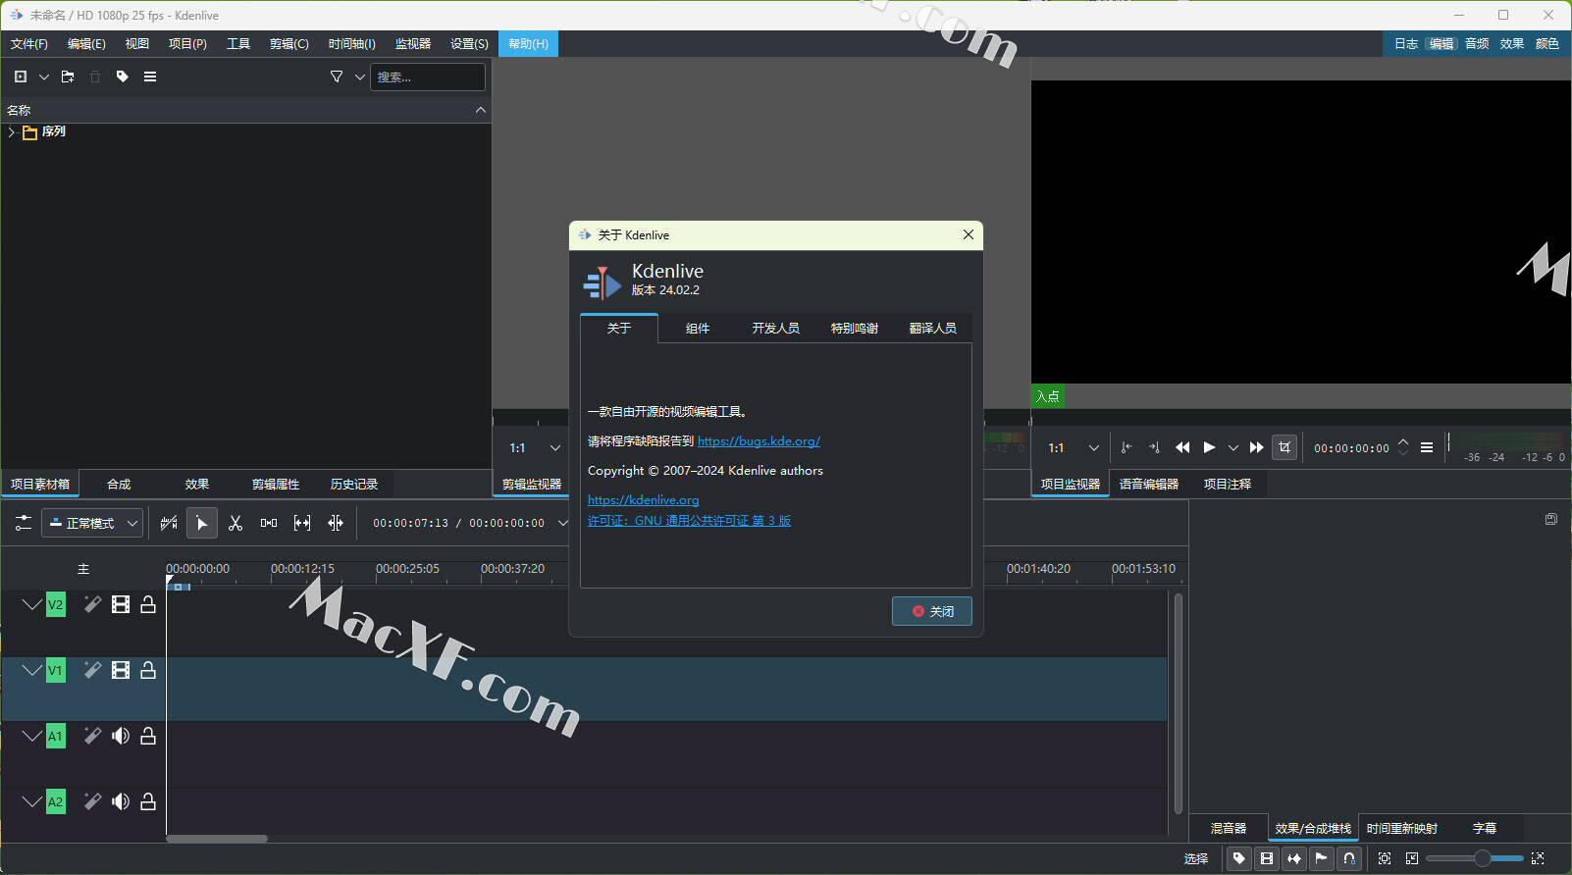
Task: Select the spacer tool
Action: (x=269, y=523)
